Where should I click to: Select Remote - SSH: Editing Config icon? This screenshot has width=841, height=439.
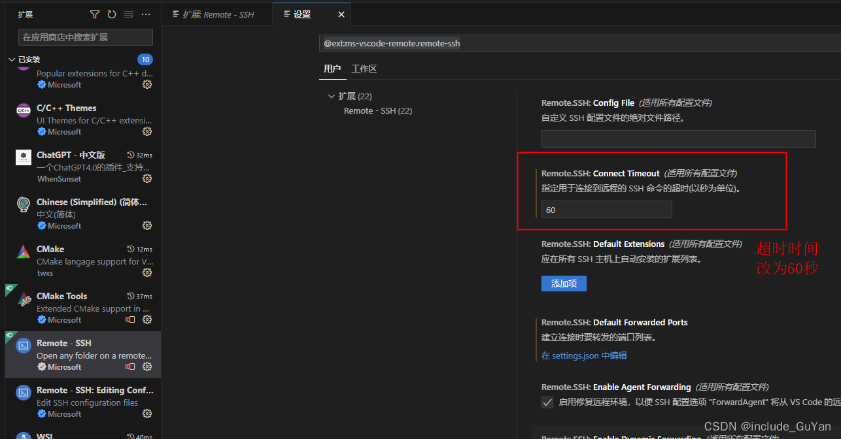(24, 393)
